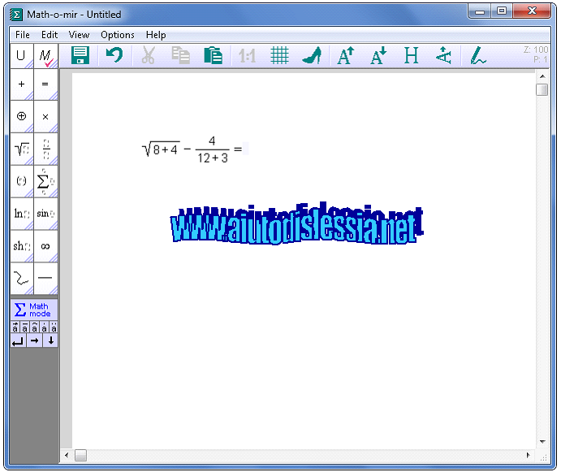Set zoom to 1:1
Viewport: 561px width, 472px height.
[247, 56]
